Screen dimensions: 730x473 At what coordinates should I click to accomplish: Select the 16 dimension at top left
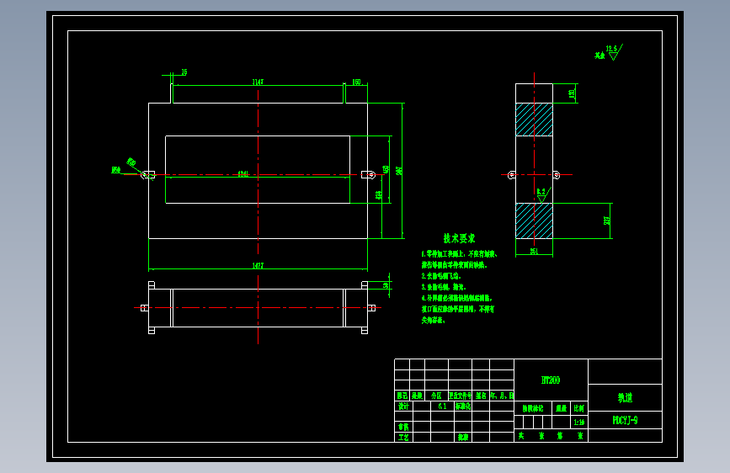[184, 72]
